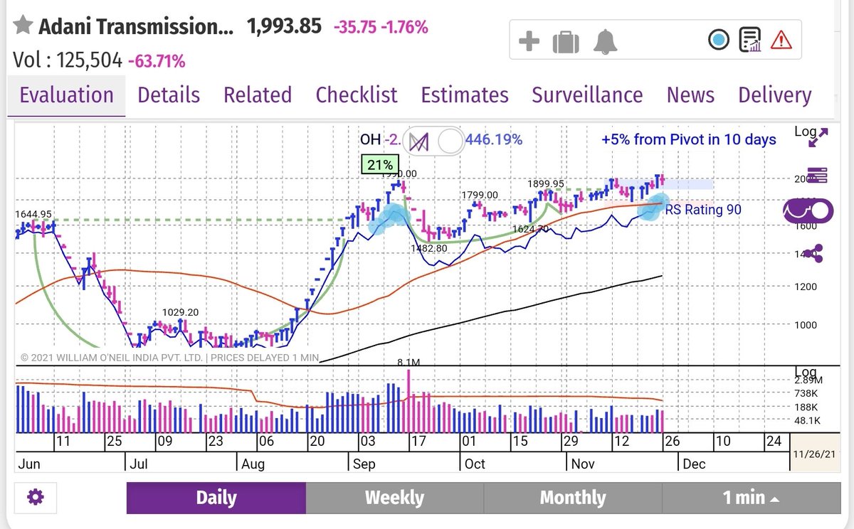The image size is (854, 529).
Task: Click the 1,993.85 price value
Action: (x=285, y=27)
